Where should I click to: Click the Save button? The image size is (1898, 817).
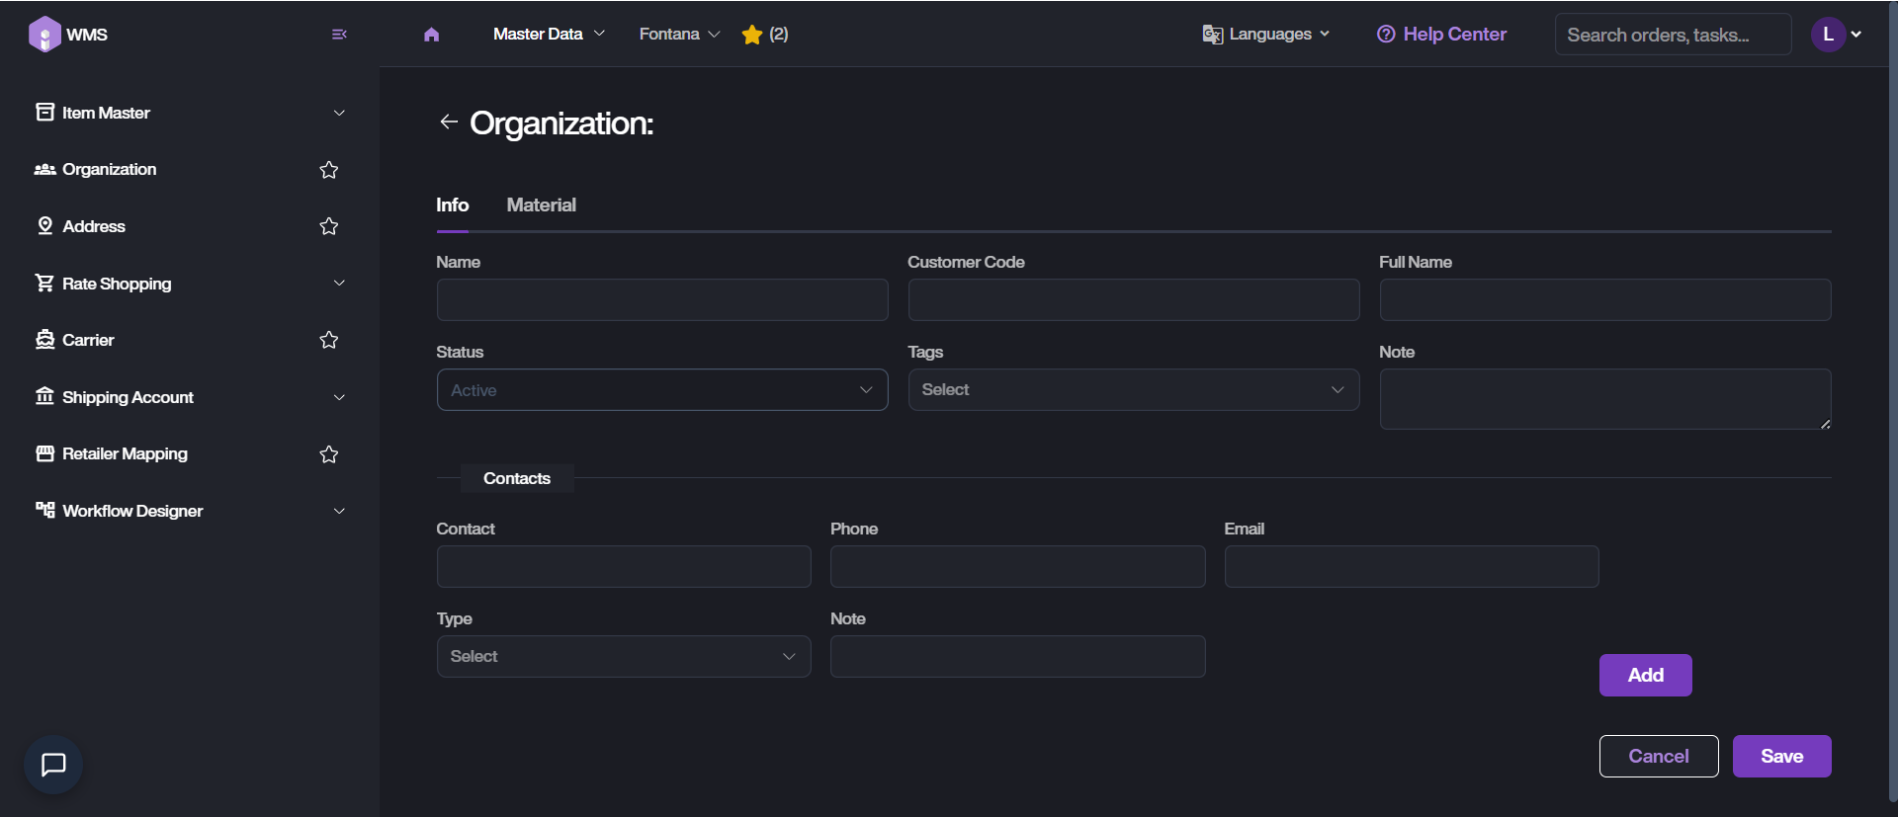coord(1781,757)
